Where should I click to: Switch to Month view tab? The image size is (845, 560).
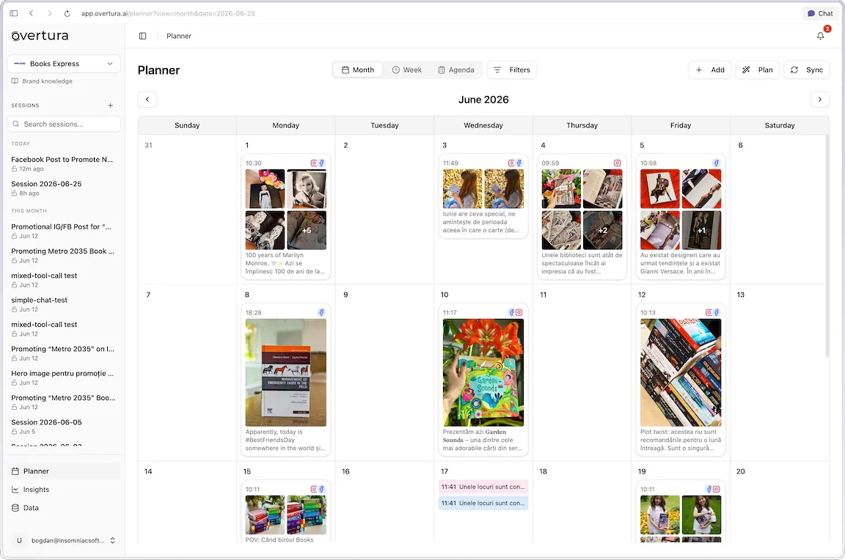tap(358, 70)
